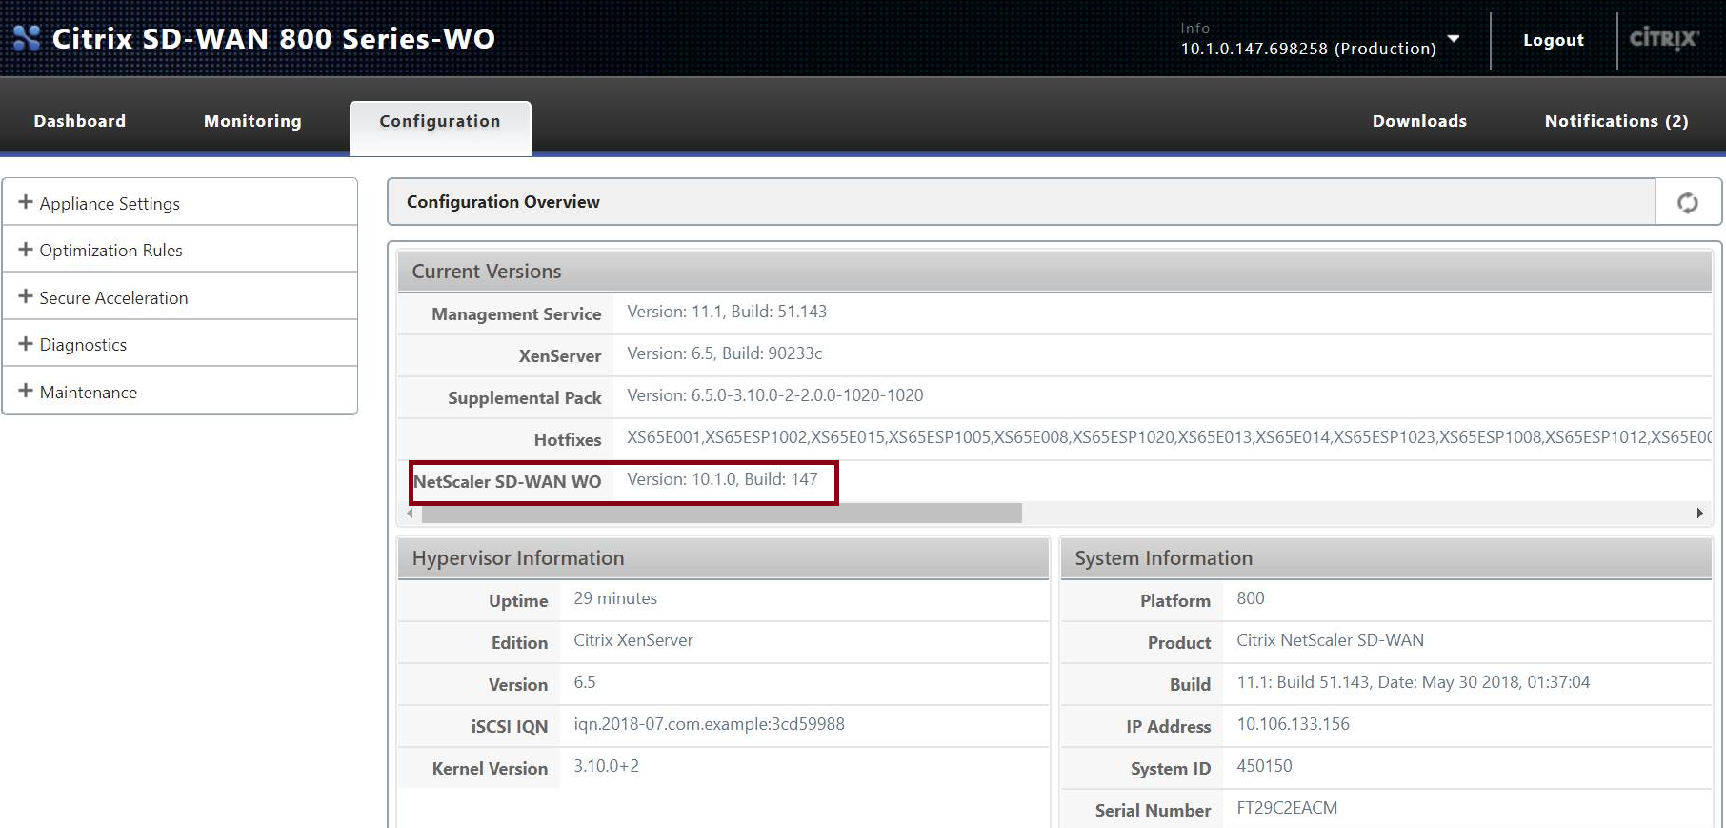Click right scroll arrow in Current Versions
Image resolution: width=1726 pixels, height=828 pixels.
(1699, 513)
